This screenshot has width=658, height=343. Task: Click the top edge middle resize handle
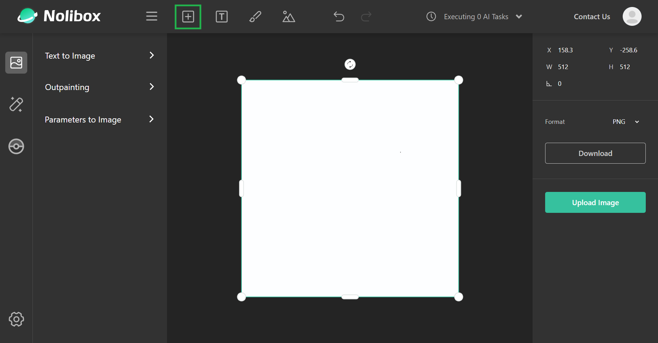coord(350,80)
